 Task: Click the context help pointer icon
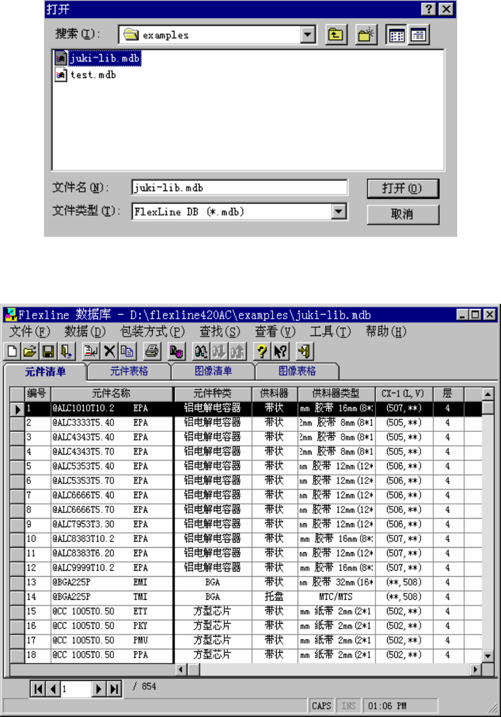[x=280, y=351]
